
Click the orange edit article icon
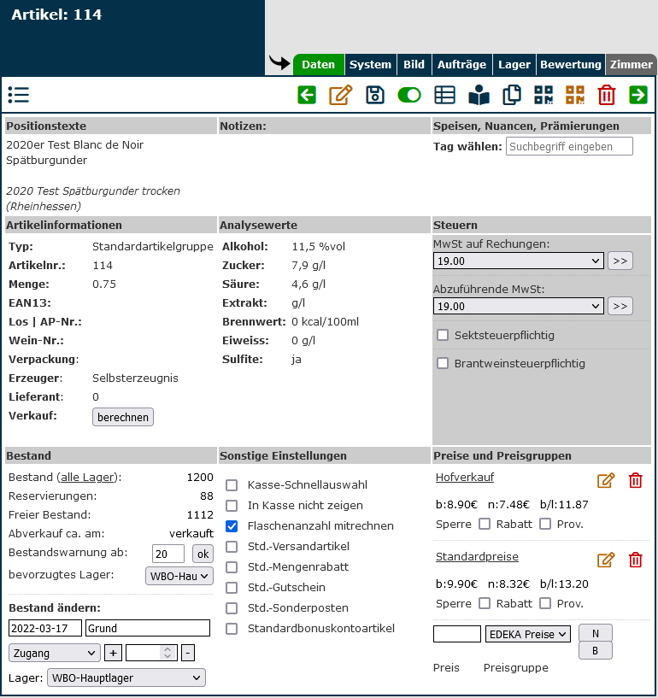[x=340, y=95]
